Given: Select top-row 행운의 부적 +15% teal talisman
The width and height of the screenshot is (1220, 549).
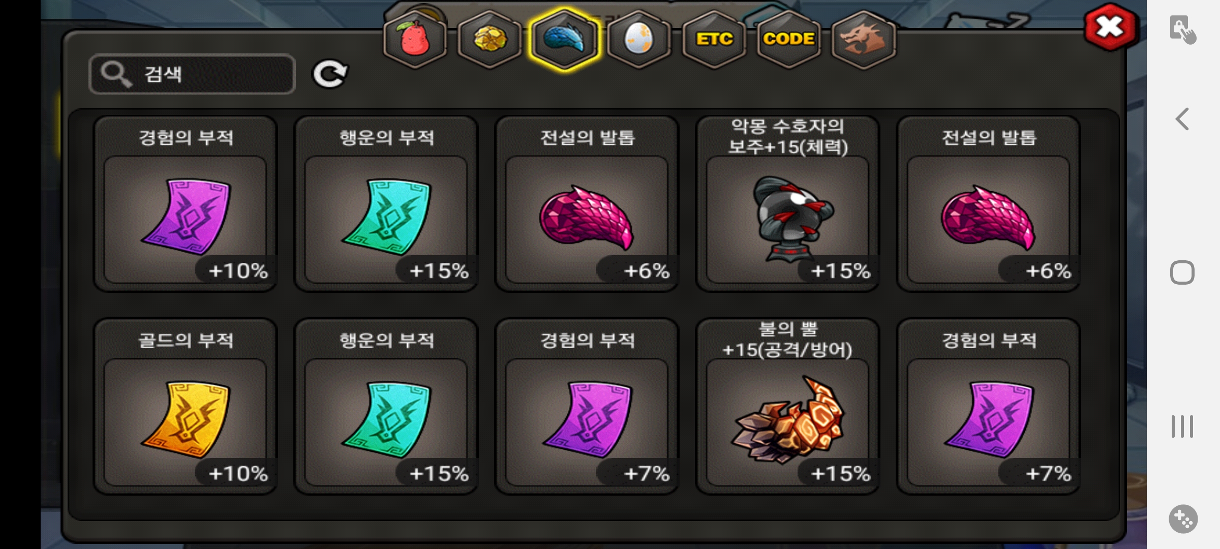Looking at the screenshot, I should pyautogui.click(x=386, y=203).
